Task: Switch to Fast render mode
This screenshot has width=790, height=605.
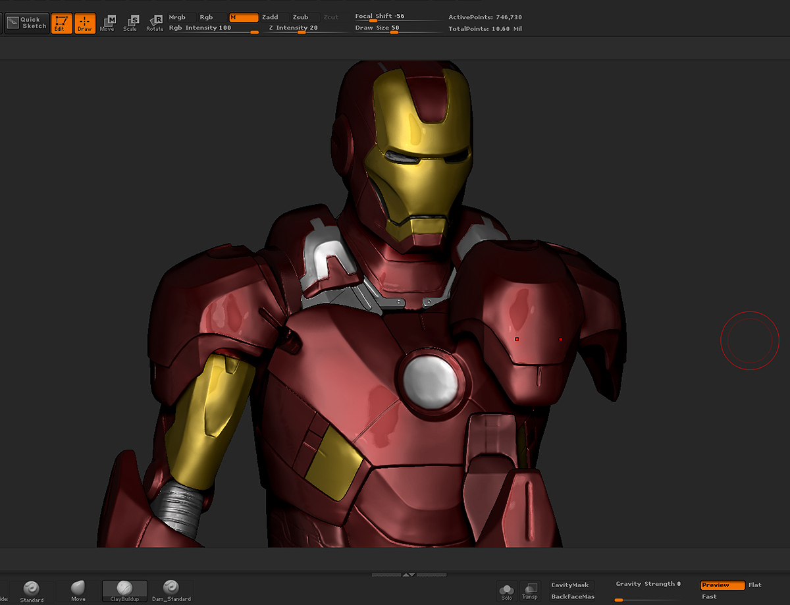Action: pos(710,597)
